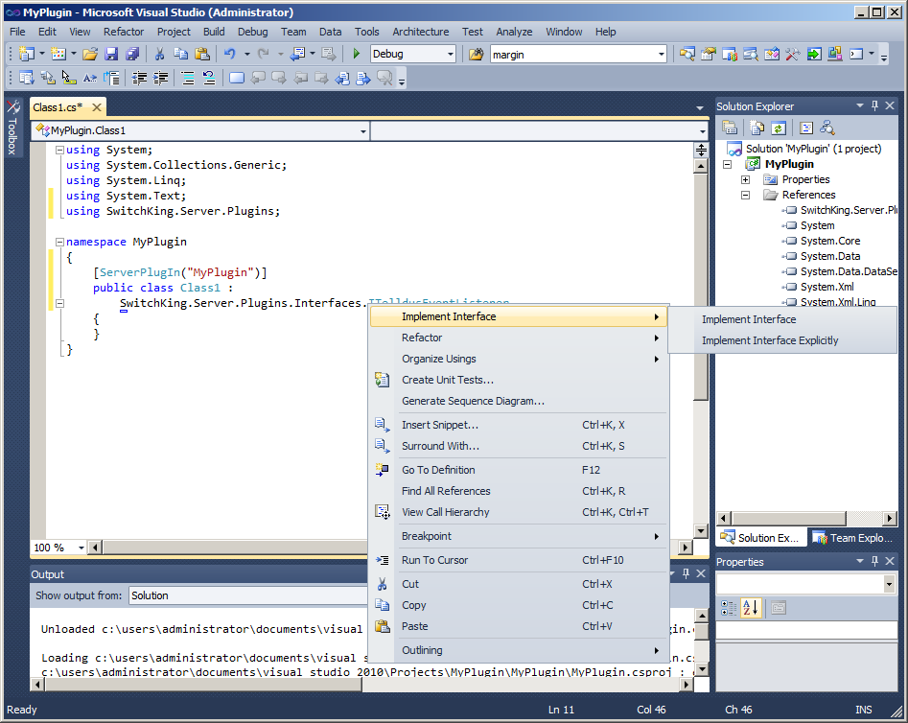The height and width of the screenshot is (723, 908).
Task: Click the Add New Item toolbar icon
Action: pyautogui.click(x=58, y=54)
